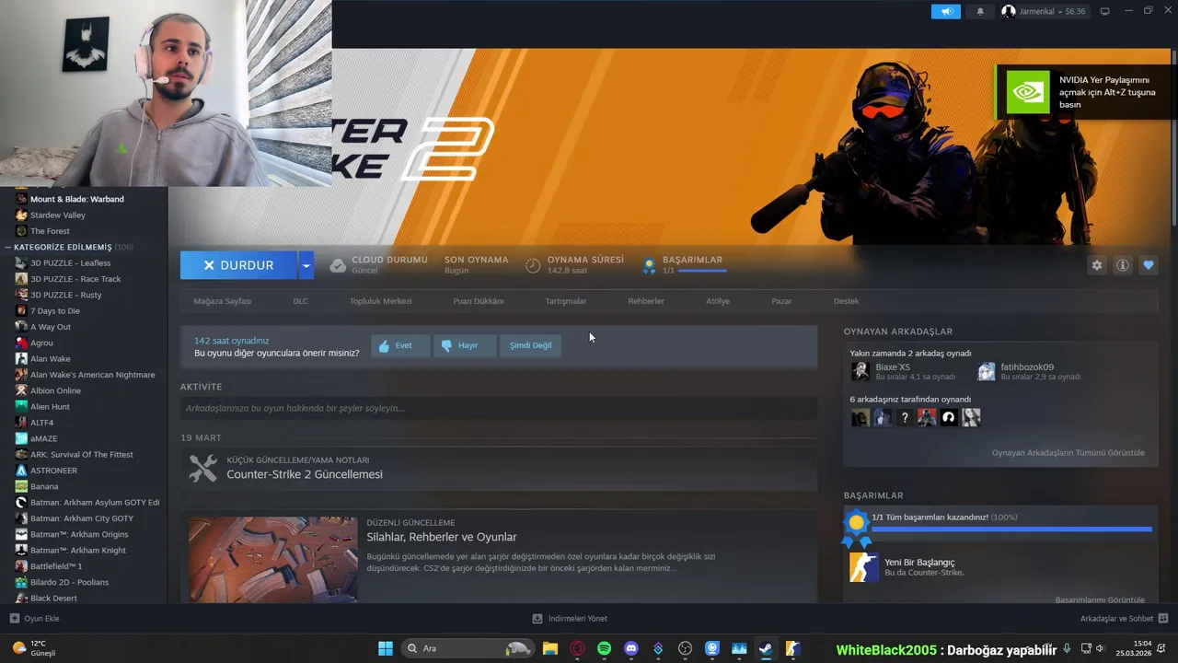Click Oyun Ekle at bottom left
Viewport: 1178px width, 663px height.
[x=35, y=619]
